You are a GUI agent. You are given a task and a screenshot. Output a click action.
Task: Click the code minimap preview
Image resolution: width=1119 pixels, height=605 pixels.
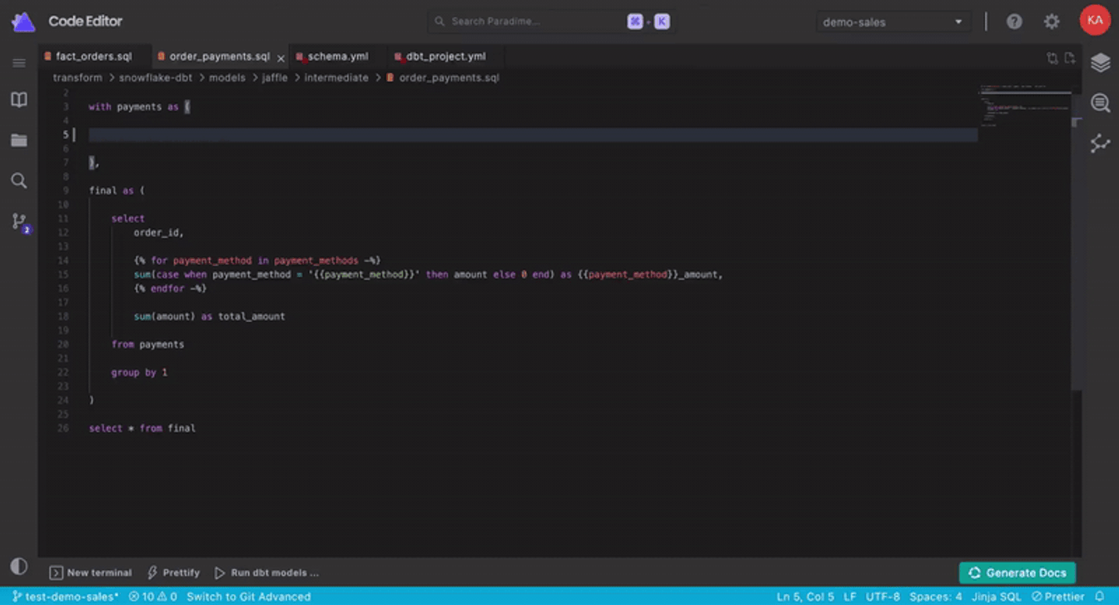[1024, 104]
